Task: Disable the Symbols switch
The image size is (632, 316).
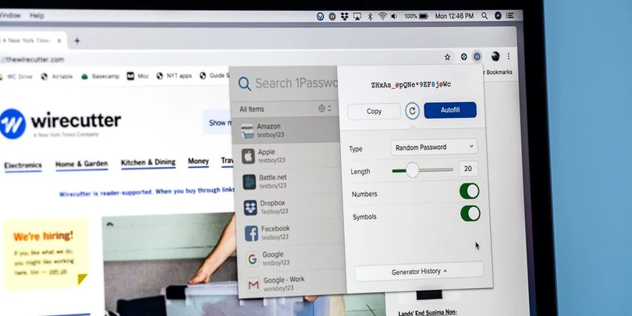Action: [469, 214]
